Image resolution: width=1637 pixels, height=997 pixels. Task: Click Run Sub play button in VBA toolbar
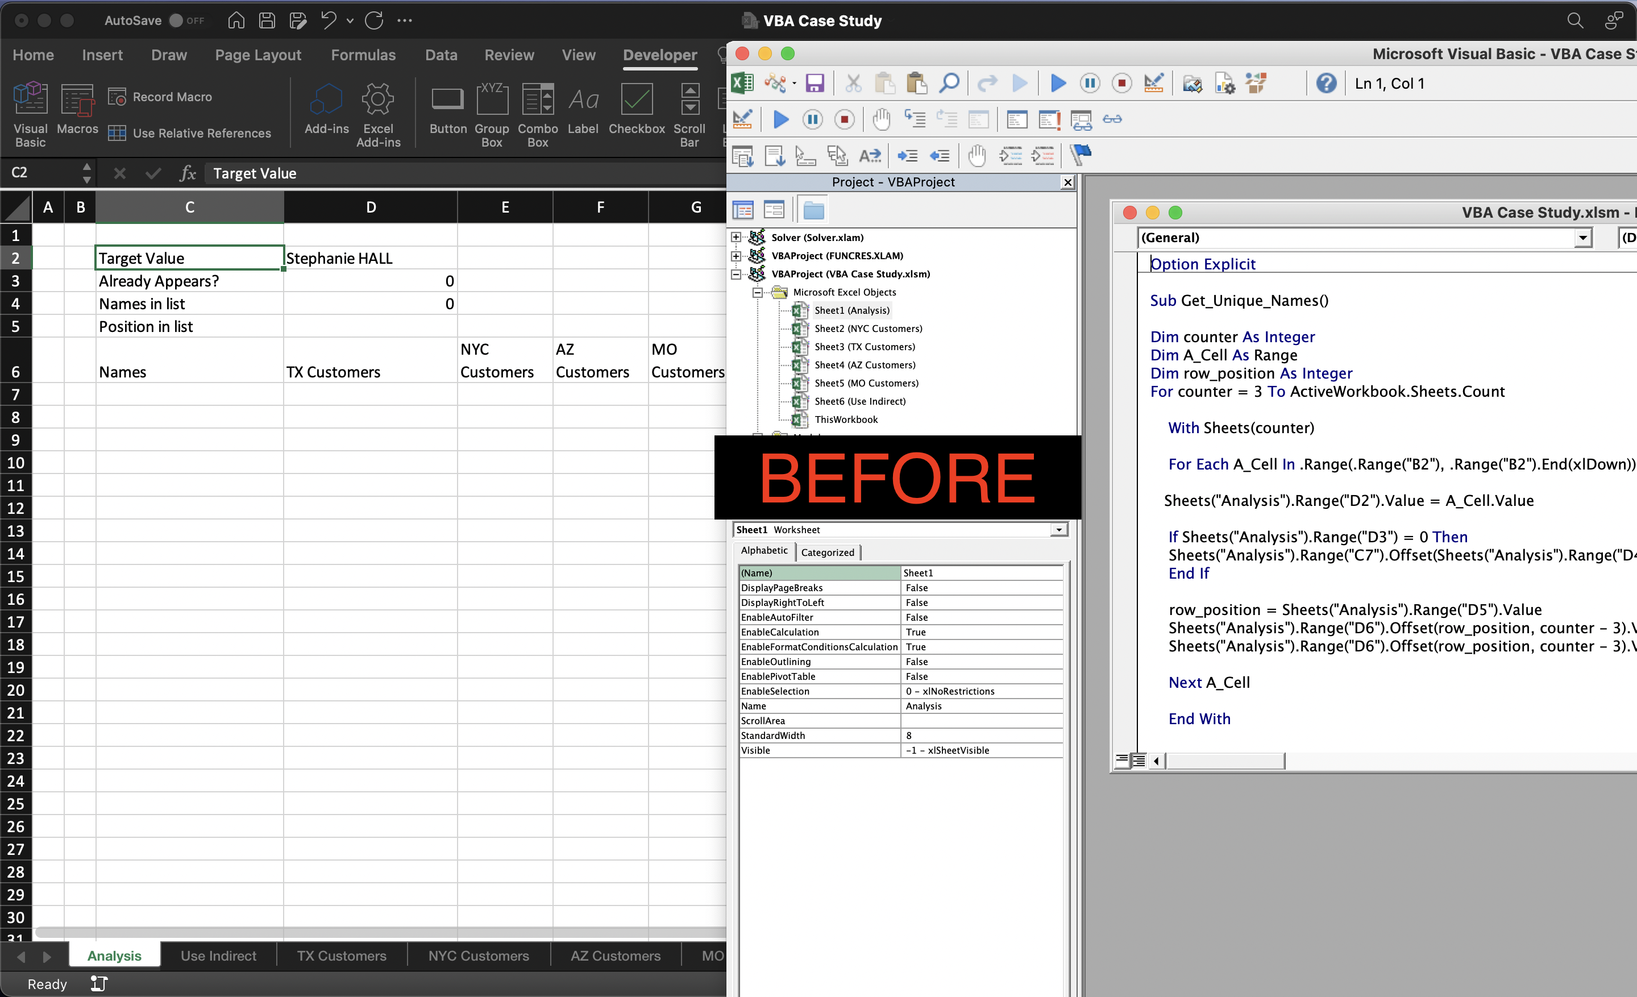pos(1058,83)
